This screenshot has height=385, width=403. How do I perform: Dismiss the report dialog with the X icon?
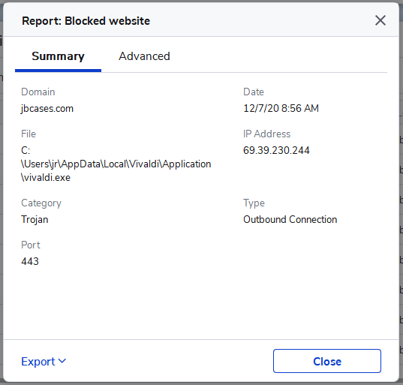click(380, 20)
